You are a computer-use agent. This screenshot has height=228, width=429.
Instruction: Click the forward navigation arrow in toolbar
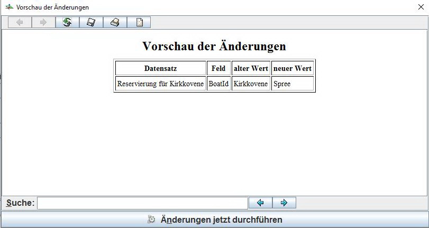43,22
